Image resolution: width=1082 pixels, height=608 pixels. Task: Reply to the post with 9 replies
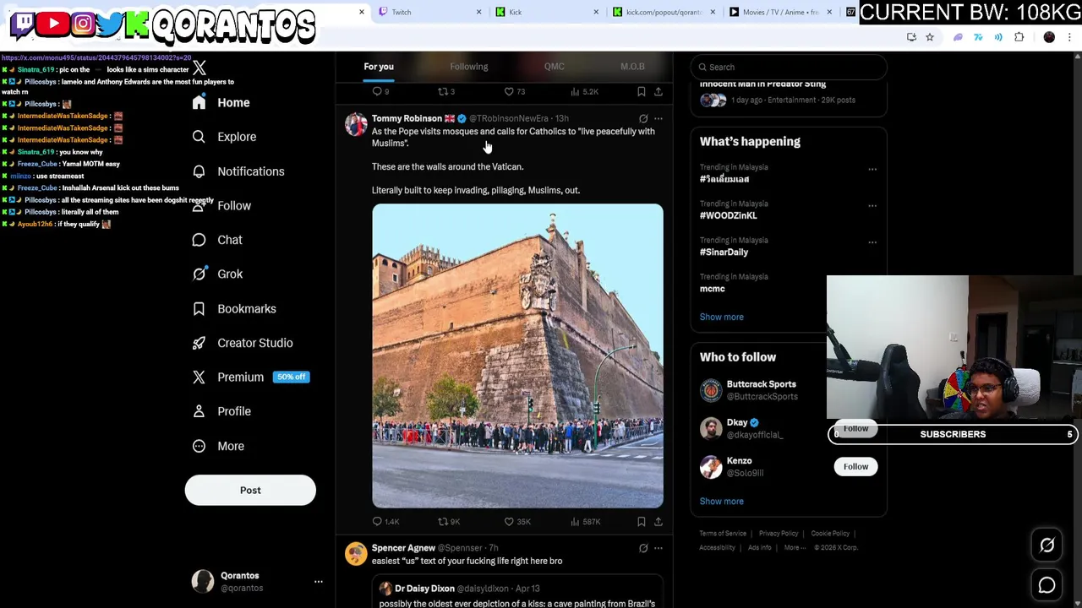coord(381,92)
